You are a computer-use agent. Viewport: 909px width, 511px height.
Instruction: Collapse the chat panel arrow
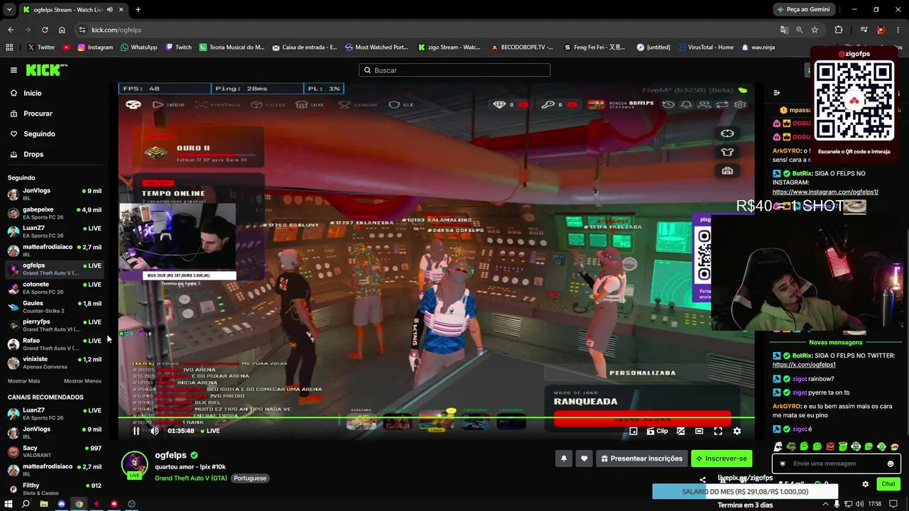click(x=776, y=93)
